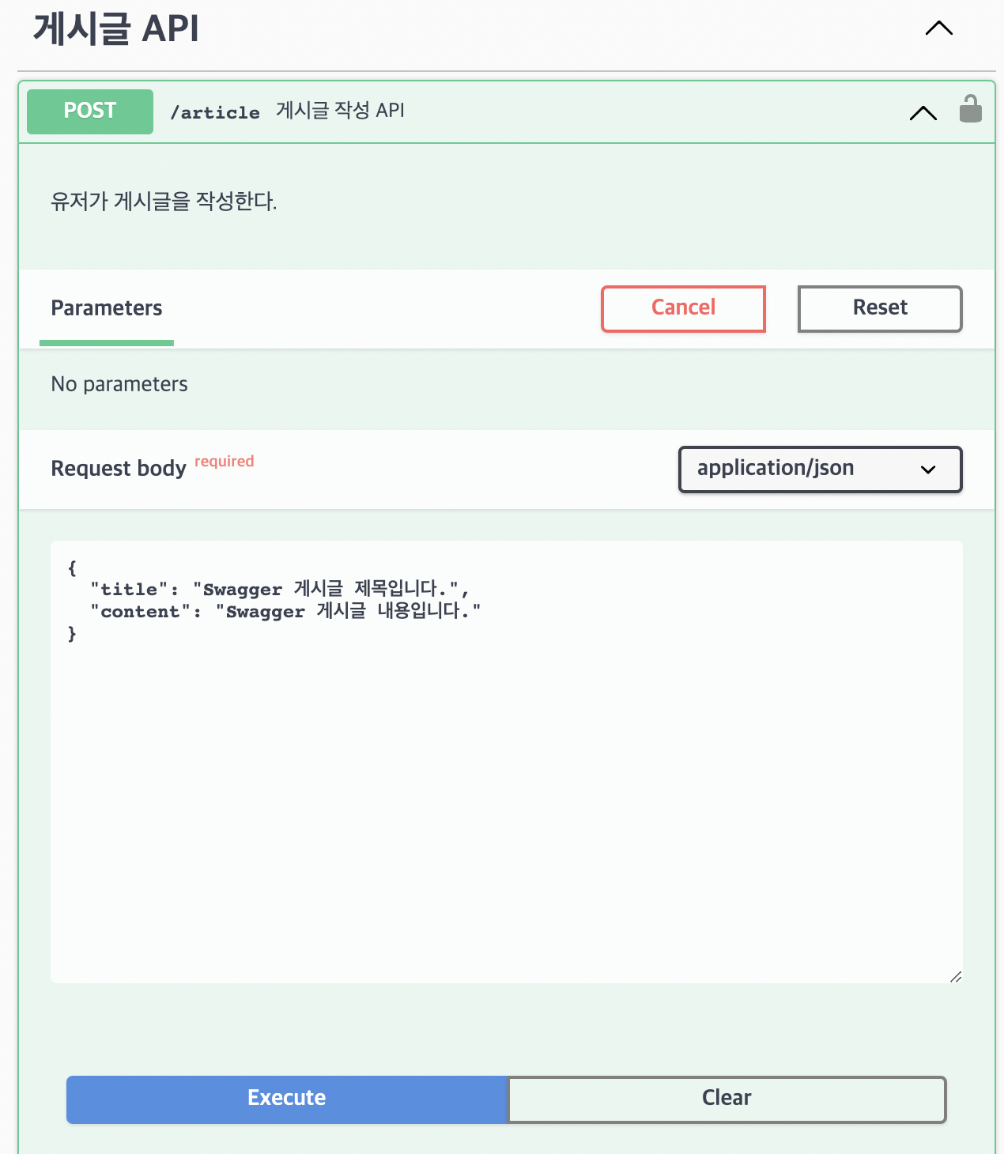
Task: Click the green POST method badge
Action: (90, 111)
